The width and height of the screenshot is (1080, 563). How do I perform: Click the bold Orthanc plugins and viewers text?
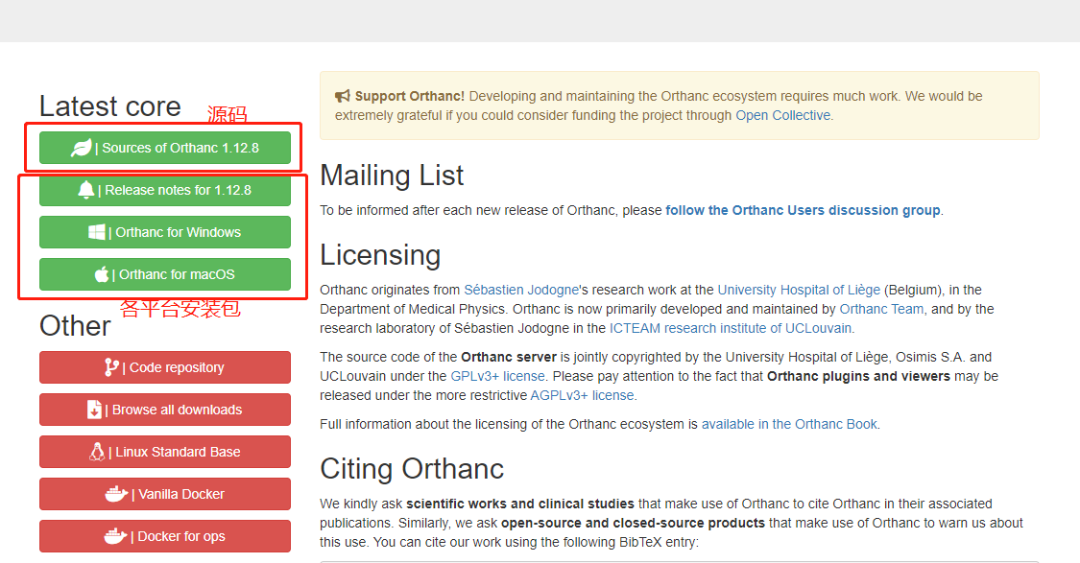859,377
